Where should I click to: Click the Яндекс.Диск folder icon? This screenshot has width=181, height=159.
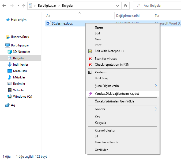pos(7,37)
